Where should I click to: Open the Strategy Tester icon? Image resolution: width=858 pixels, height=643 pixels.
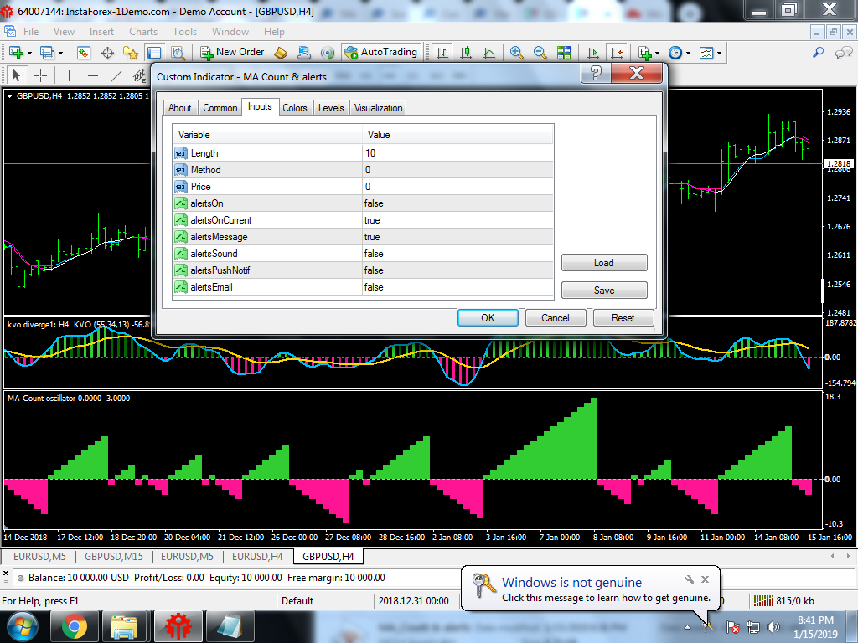pos(178,53)
